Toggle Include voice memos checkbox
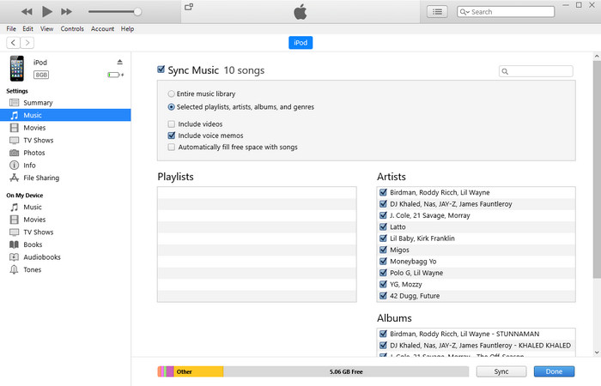The height and width of the screenshot is (386, 601). (x=172, y=136)
